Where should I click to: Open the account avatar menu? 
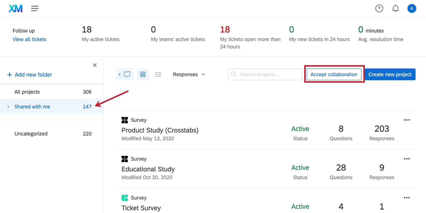pyautogui.click(x=412, y=9)
